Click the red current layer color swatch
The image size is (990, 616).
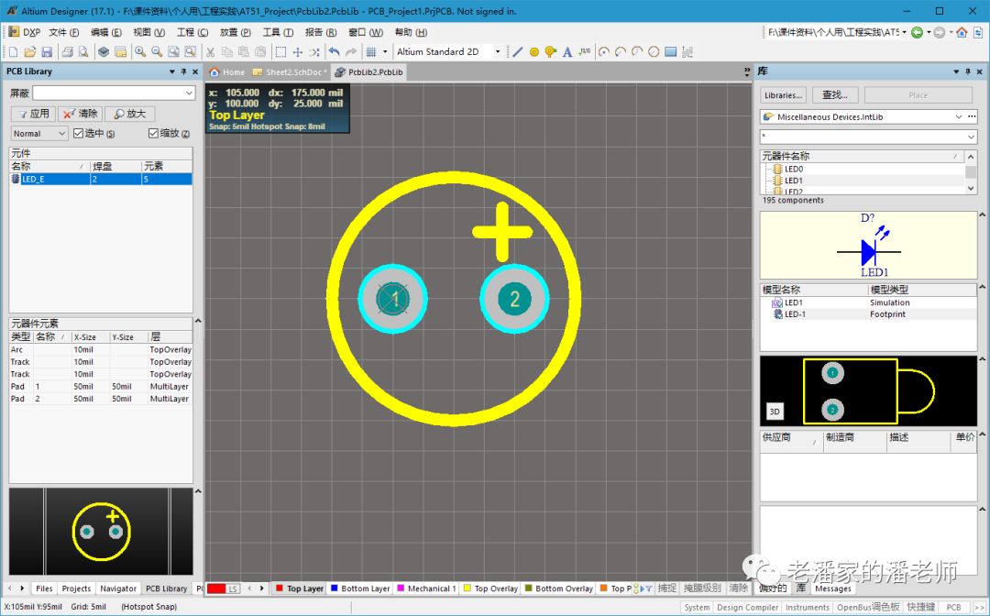[x=216, y=588]
